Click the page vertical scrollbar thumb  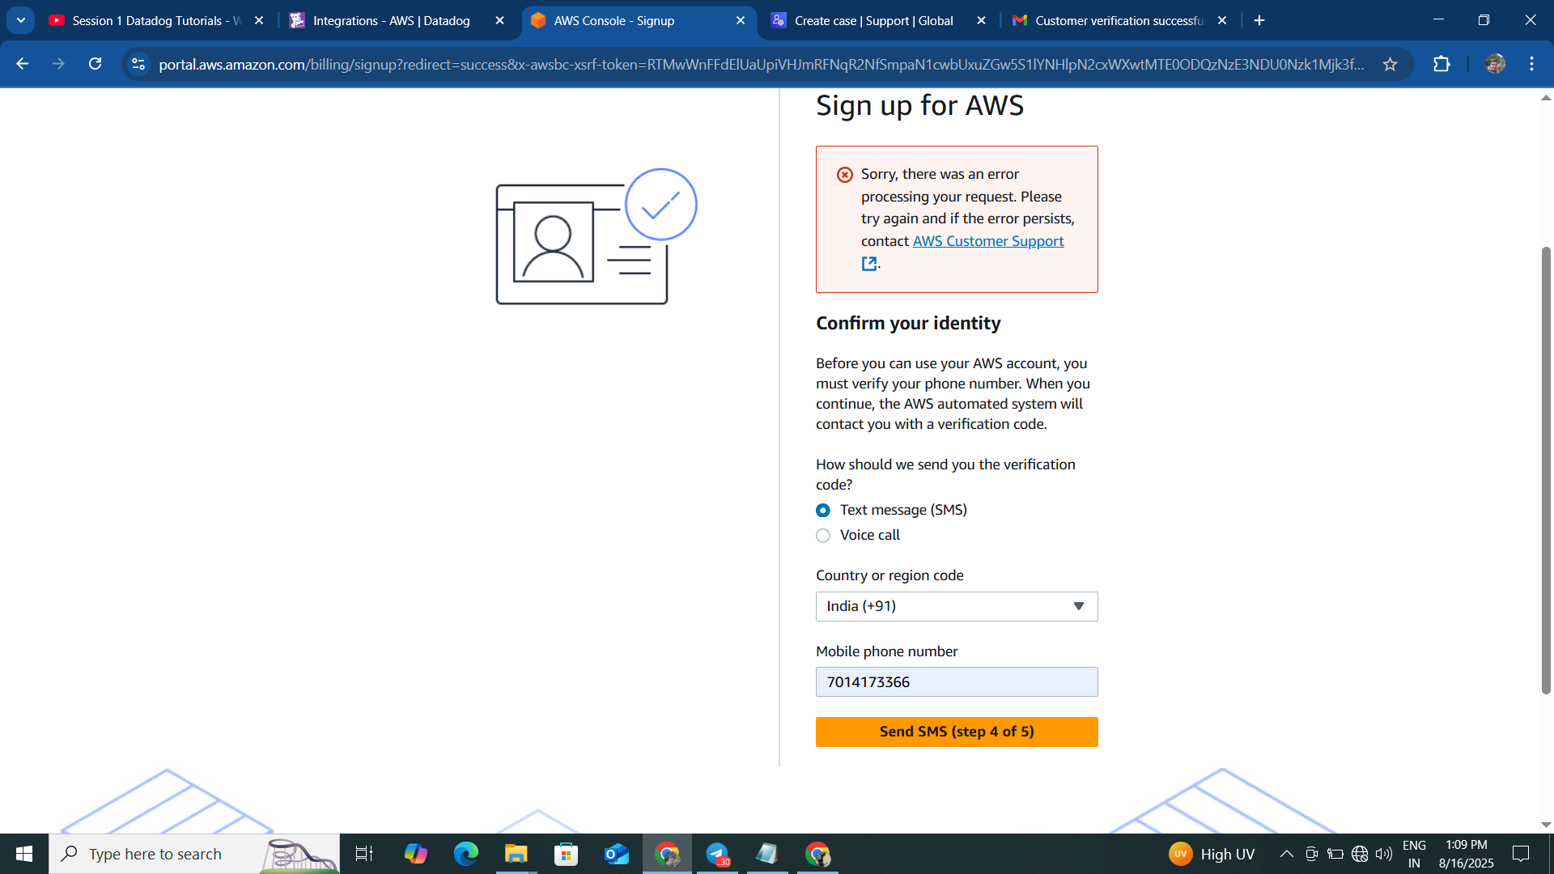click(1546, 469)
